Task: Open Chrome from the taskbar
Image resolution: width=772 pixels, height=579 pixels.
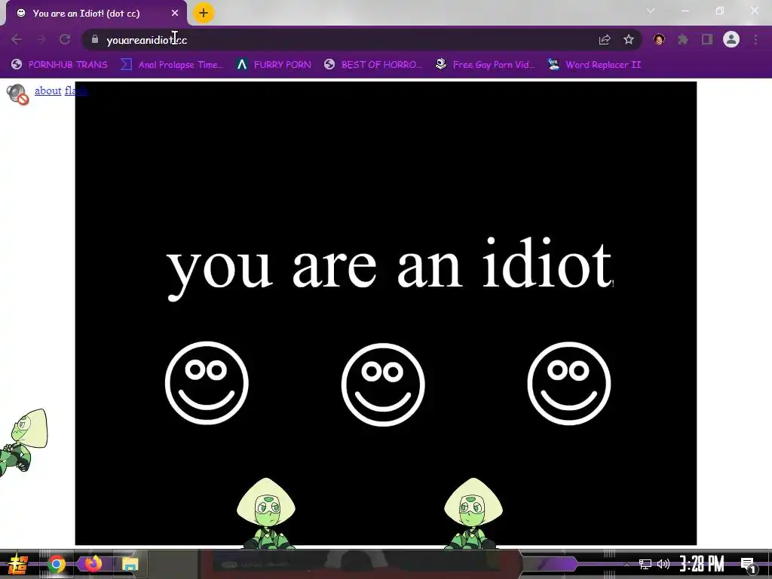Action: [56, 564]
